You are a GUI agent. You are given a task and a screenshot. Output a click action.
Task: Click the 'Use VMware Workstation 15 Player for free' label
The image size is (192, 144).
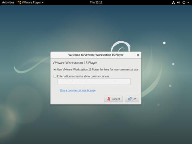point(98,70)
